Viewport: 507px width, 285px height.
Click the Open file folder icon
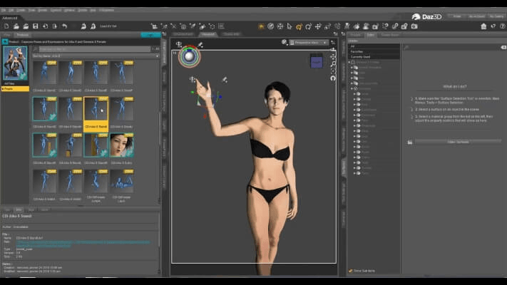[x=17, y=26]
